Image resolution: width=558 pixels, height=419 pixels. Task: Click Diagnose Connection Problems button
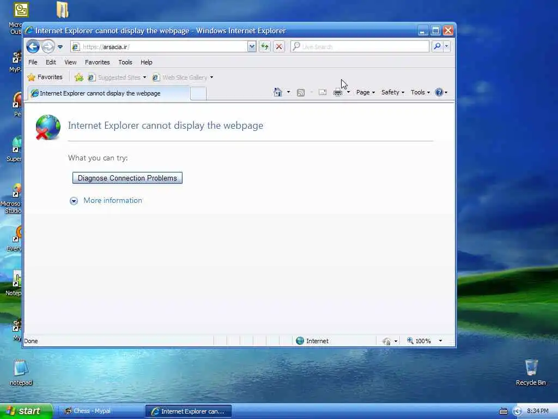pos(128,178)
